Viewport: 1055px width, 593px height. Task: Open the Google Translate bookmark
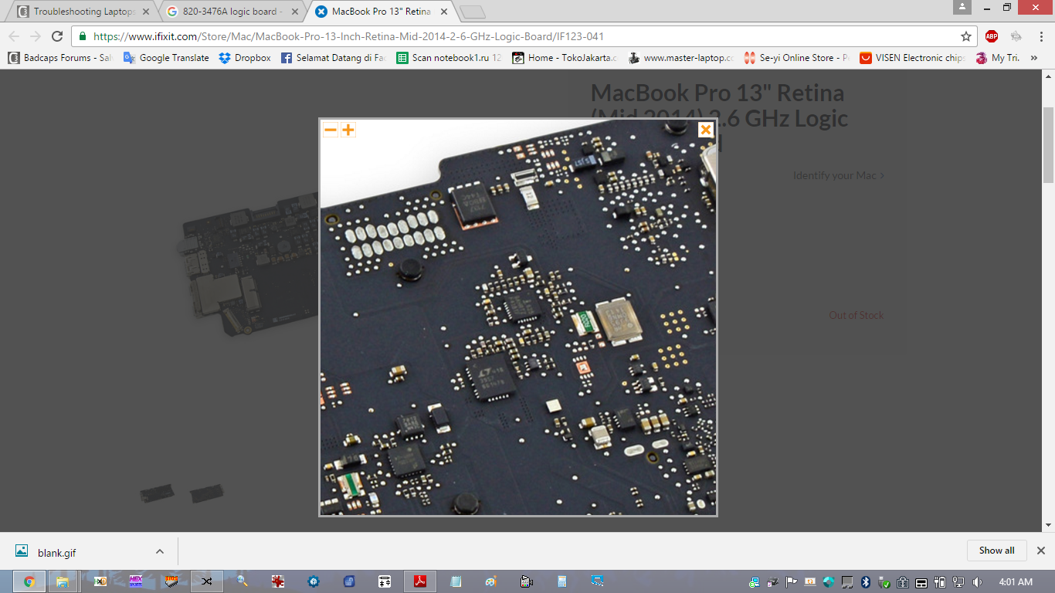pyautogui.click(x=166, y=58)
